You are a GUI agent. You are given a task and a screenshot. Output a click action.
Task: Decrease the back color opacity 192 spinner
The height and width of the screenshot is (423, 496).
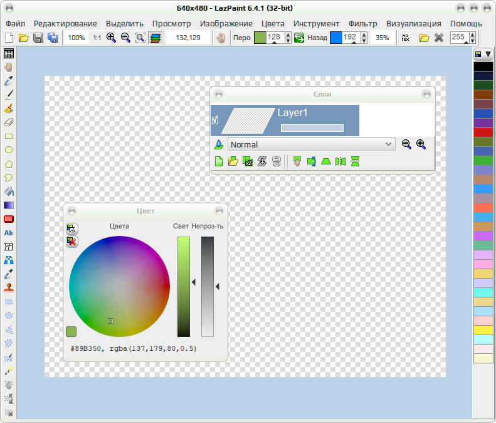(x=364, y=41)
